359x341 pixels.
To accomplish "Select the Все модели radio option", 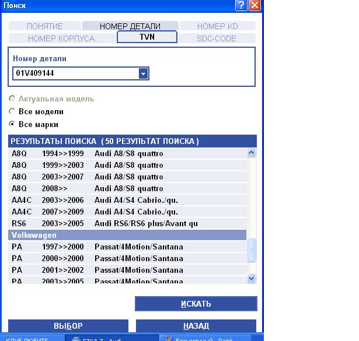I will (12, 111).
